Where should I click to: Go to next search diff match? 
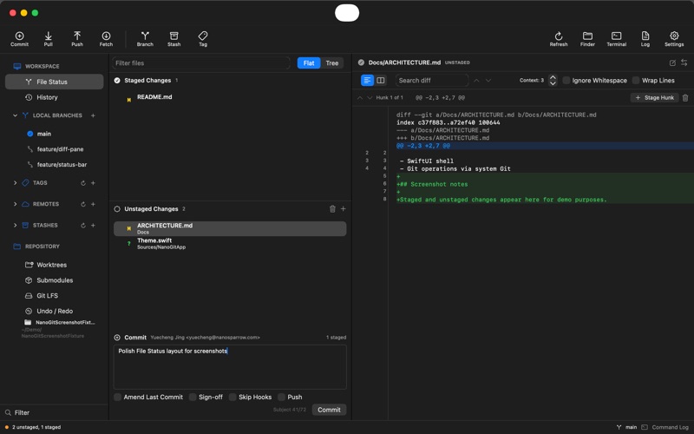point(488,81)
